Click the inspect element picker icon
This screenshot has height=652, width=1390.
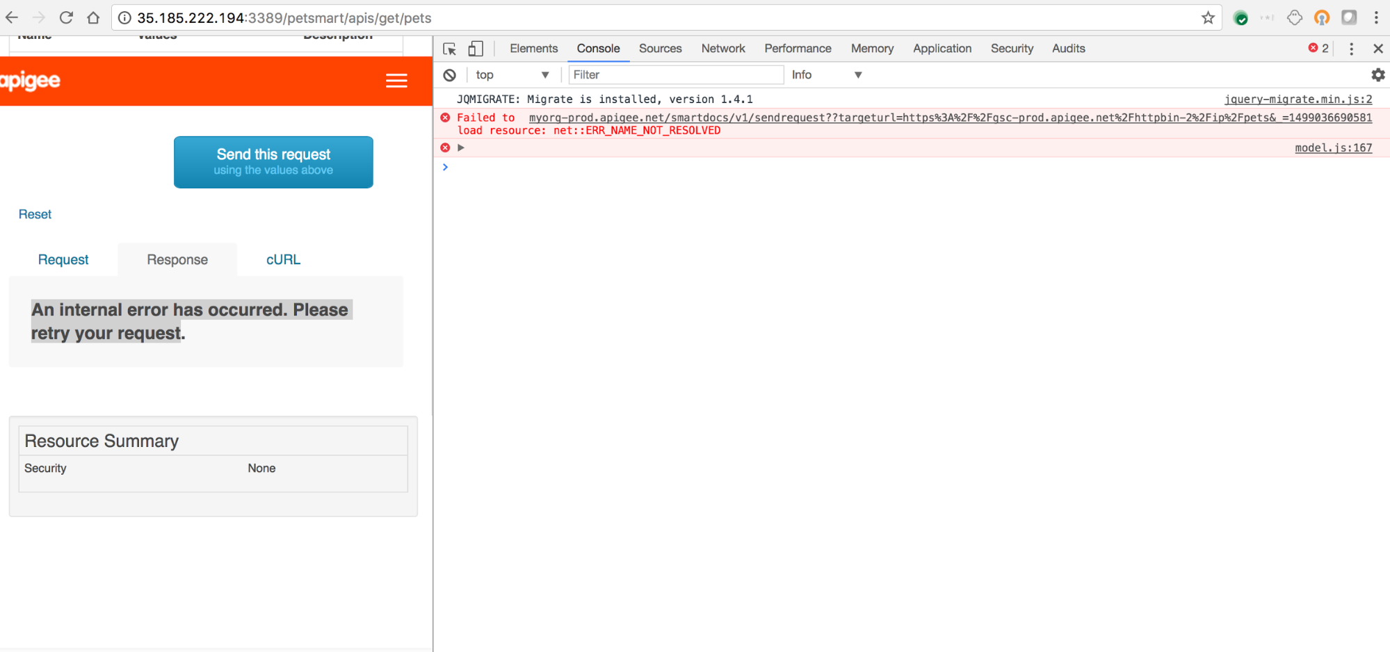[x=449, y=49]
